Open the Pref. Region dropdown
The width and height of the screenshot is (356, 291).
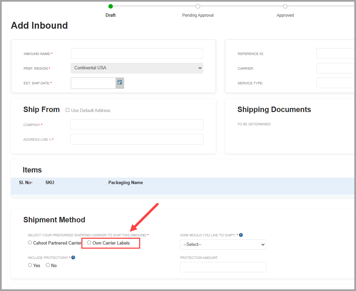click(x=137, y=68)
